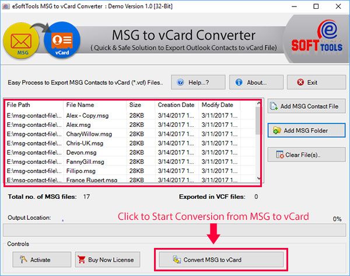Select France Rupert.msg row
The image size is (350, 276).
click(130, 180)
